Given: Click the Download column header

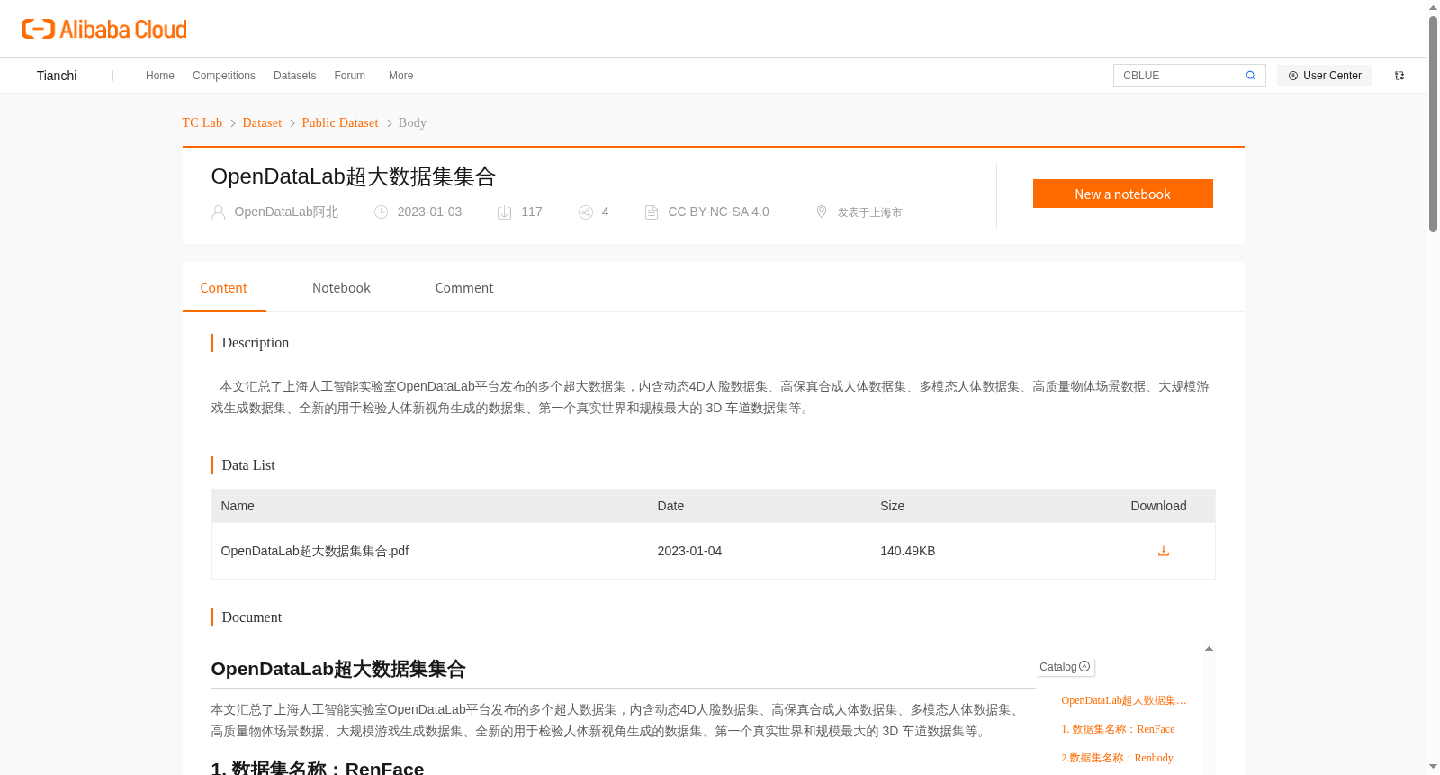Looking at the screenshot, I should click(x=1158, y=506).
